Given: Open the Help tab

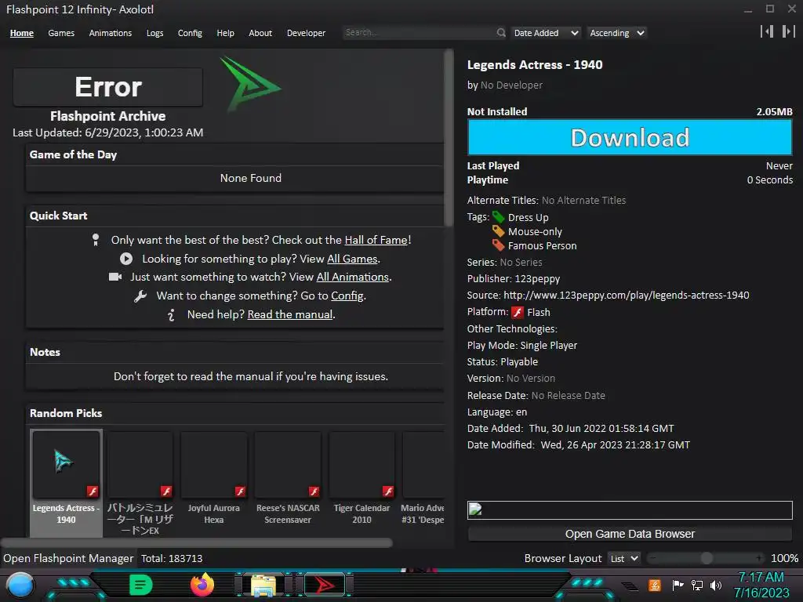Looking at the screenshot, I should tap(225, 33).
